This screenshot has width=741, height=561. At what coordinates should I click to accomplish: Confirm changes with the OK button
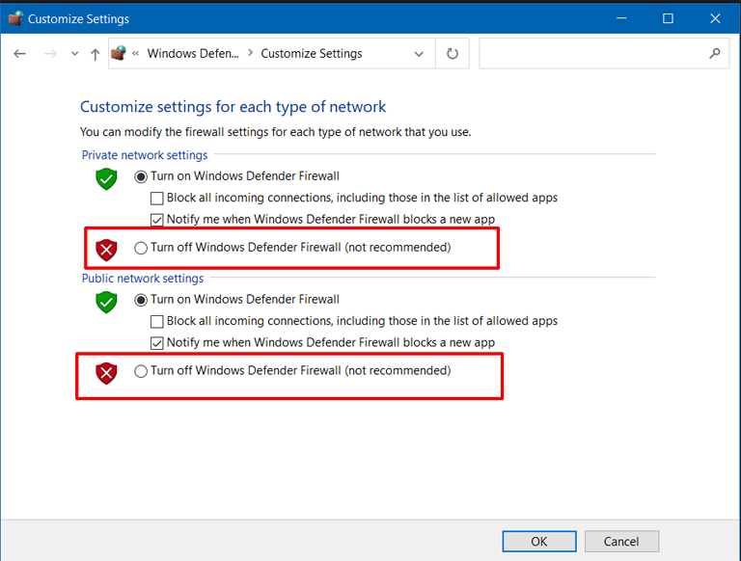pyautogui.click(x=539, y=541)
